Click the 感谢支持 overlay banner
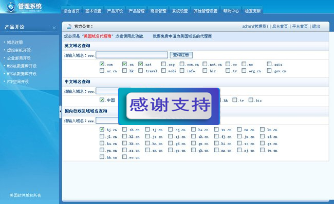The height and width of the screenshot is (204, 334). (169, 106)
